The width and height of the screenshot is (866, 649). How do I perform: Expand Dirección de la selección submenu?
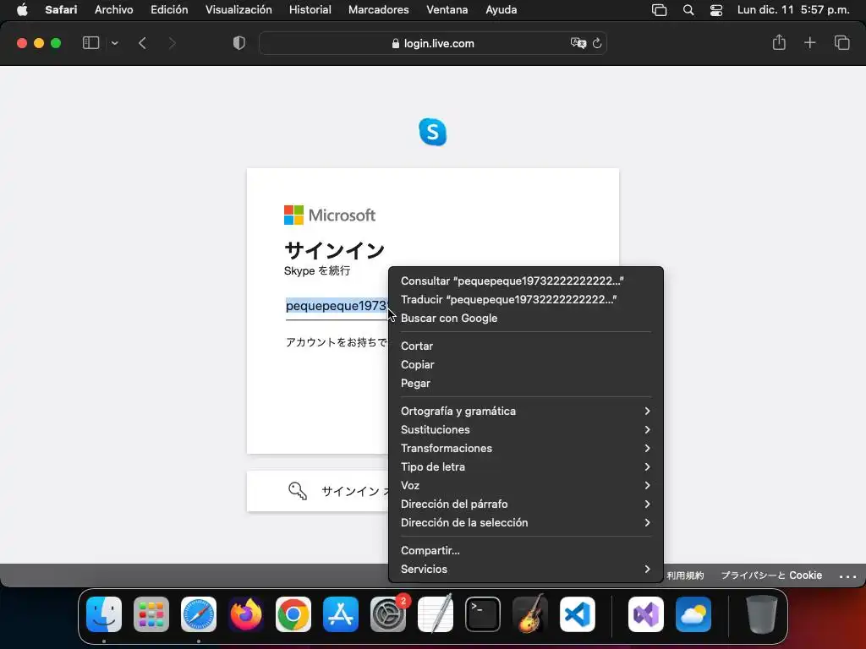526,522
